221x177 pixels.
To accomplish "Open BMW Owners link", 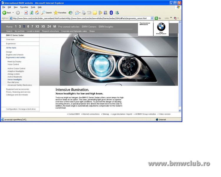I will pyautogui.click(x=89, y=27).
